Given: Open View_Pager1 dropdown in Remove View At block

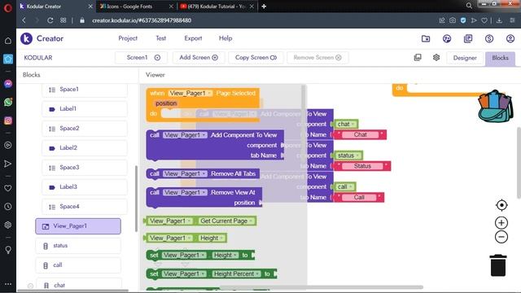Looking at the screenshot, I should pyautogui.click(x=185, y=192).
